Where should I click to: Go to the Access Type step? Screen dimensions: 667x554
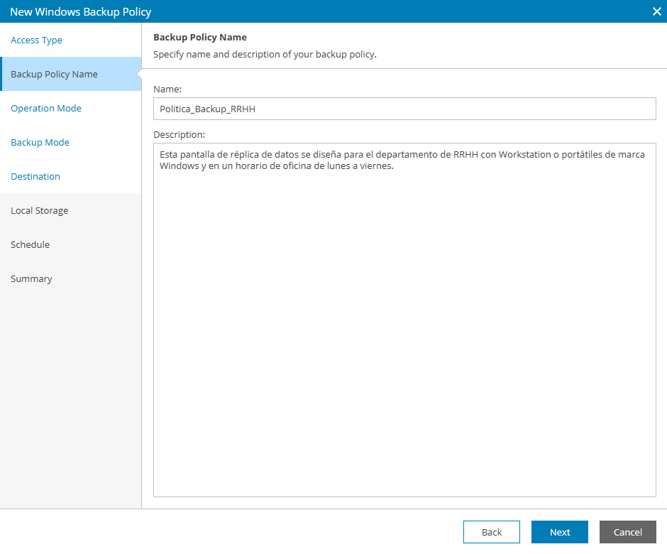[x=37, y=40]
